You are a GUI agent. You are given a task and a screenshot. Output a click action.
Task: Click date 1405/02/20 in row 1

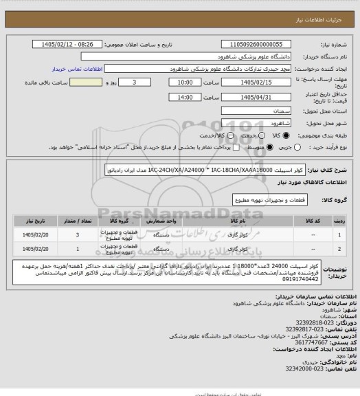(x=35, y=235)
